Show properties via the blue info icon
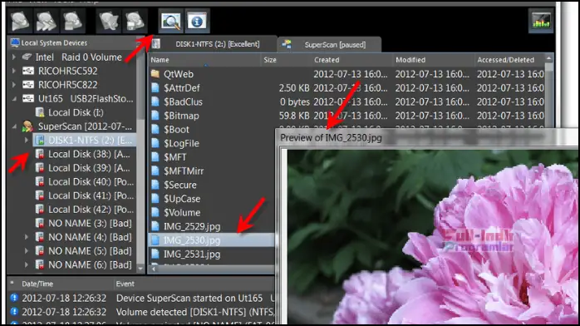Image resolution: width=580 pixels, height=326 pixels. click(197, 22)
